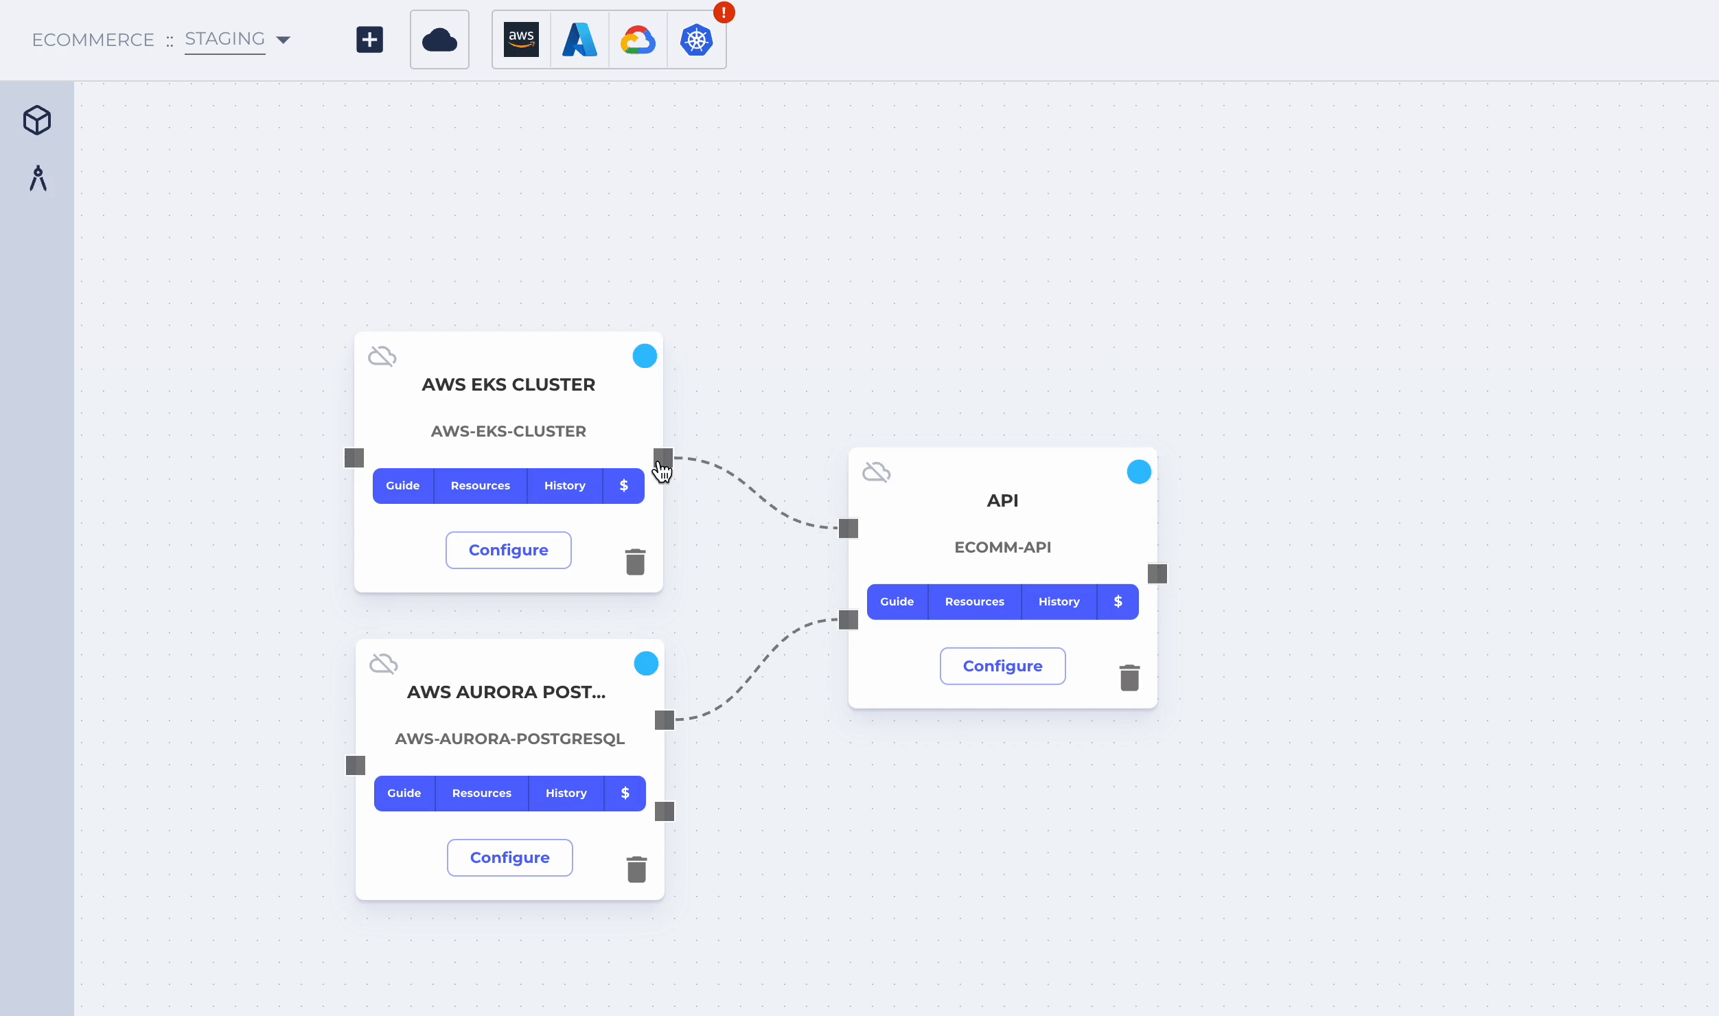The width and height of the screenshot is (1719, 1016).
Task: Select the History tab on API card
Action: (x=1059, y=601)
